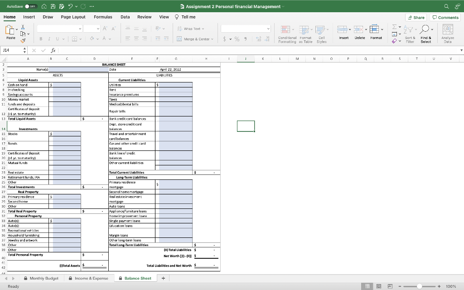The height and width of the screenshot is (290, 464).
Task: Switch to the Income & Expense sheet tab
Action: [x=88, y=278]
